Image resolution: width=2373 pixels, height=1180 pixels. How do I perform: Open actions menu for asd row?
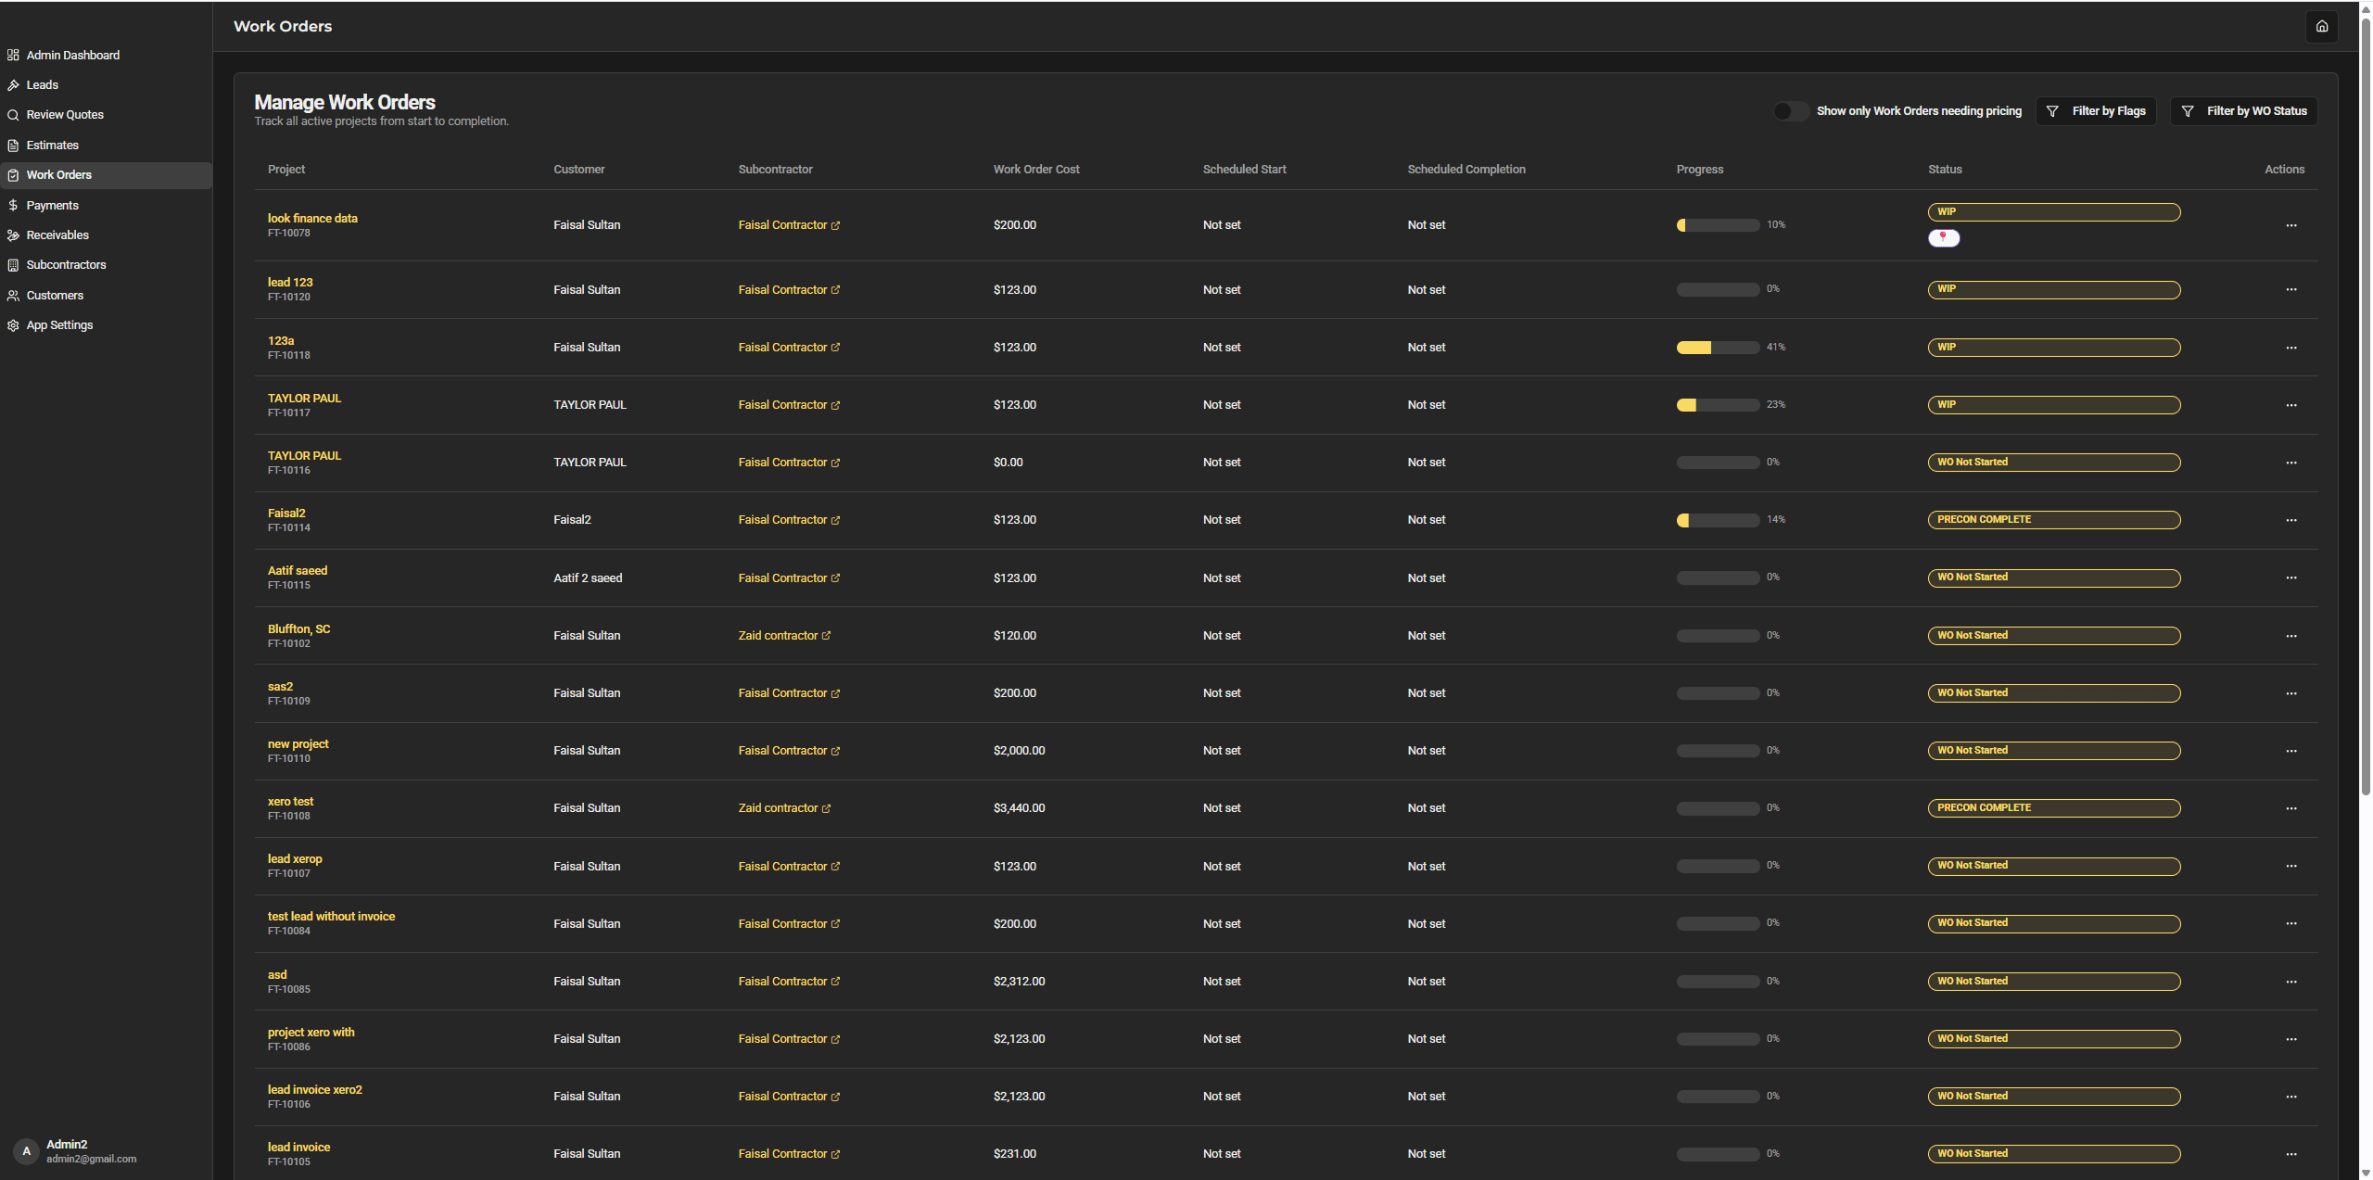2291,982
